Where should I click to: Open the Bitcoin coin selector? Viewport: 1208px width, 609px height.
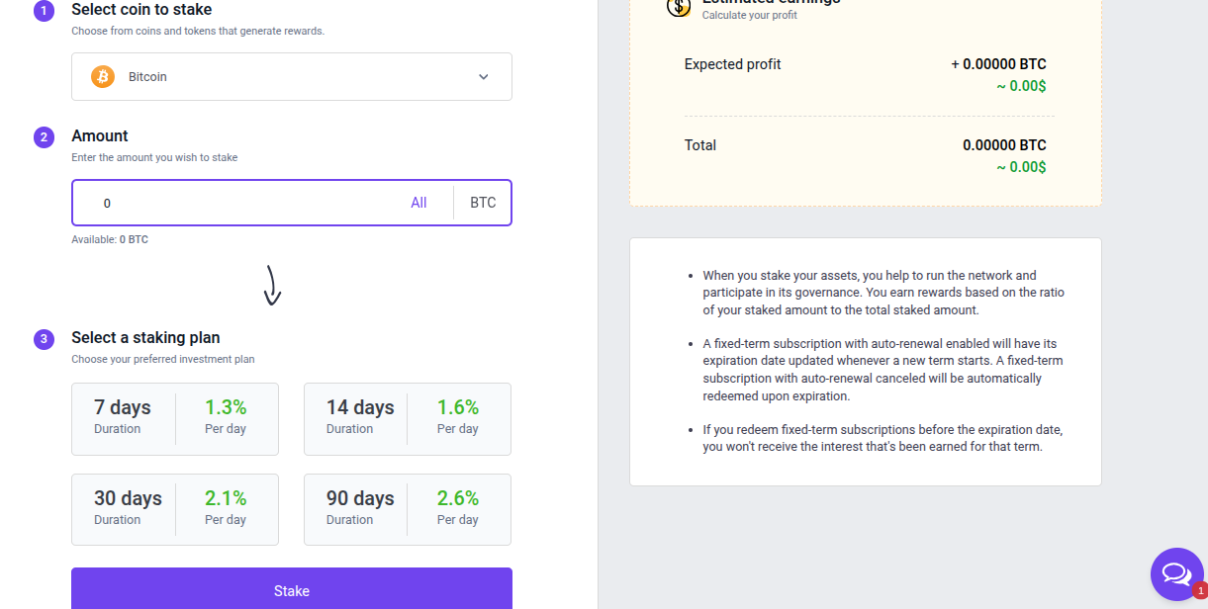291,77
